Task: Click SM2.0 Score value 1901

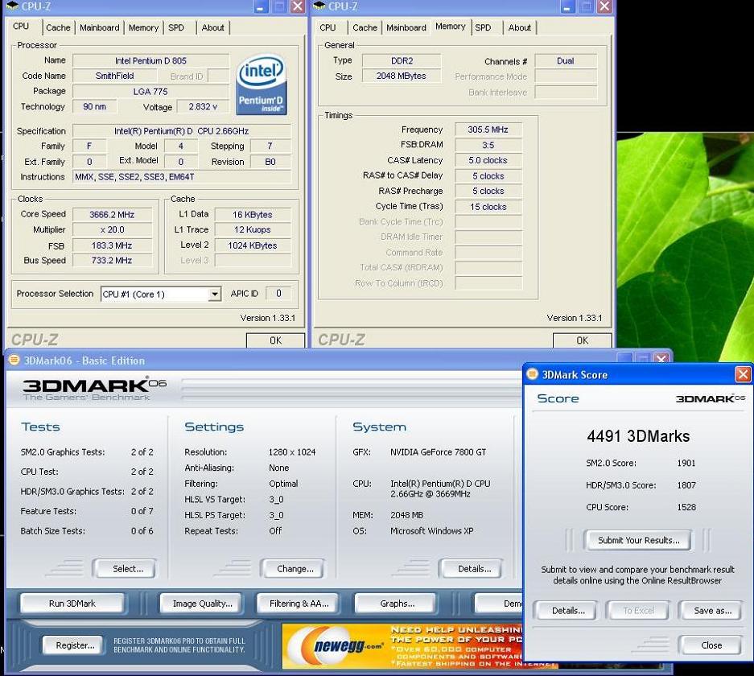Action: (x=686, y=463)
